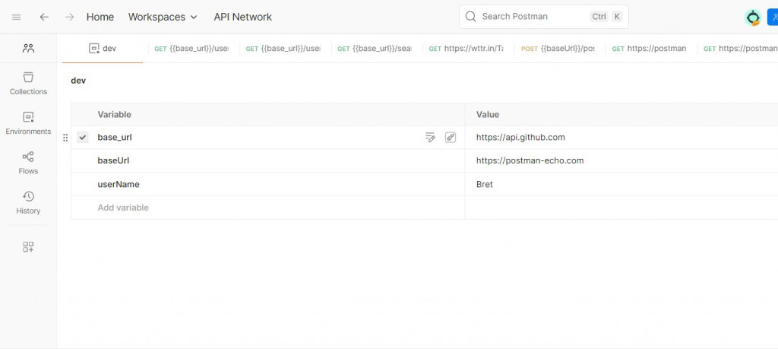The image size is (778, 349).
Task: Uncheck the base_url variable checkbox
Action: click(x=83, y=138)
